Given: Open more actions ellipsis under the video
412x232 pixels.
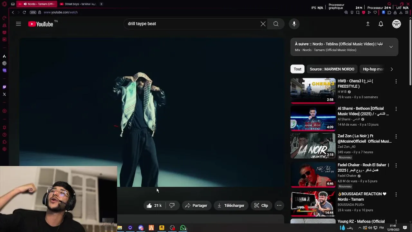Looking at the screenshot, I should [279, 205].
